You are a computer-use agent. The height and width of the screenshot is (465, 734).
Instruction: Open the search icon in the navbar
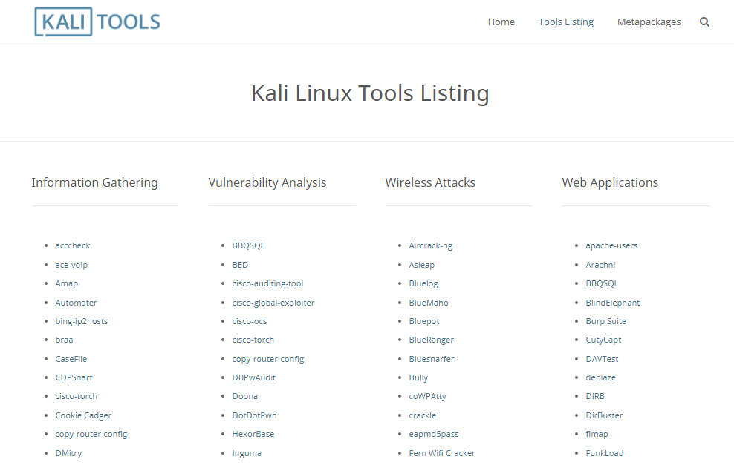704,22
